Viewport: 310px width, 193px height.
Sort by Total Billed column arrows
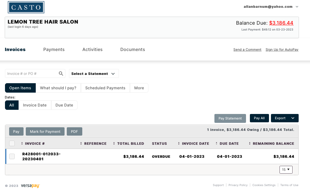point(114,144)
